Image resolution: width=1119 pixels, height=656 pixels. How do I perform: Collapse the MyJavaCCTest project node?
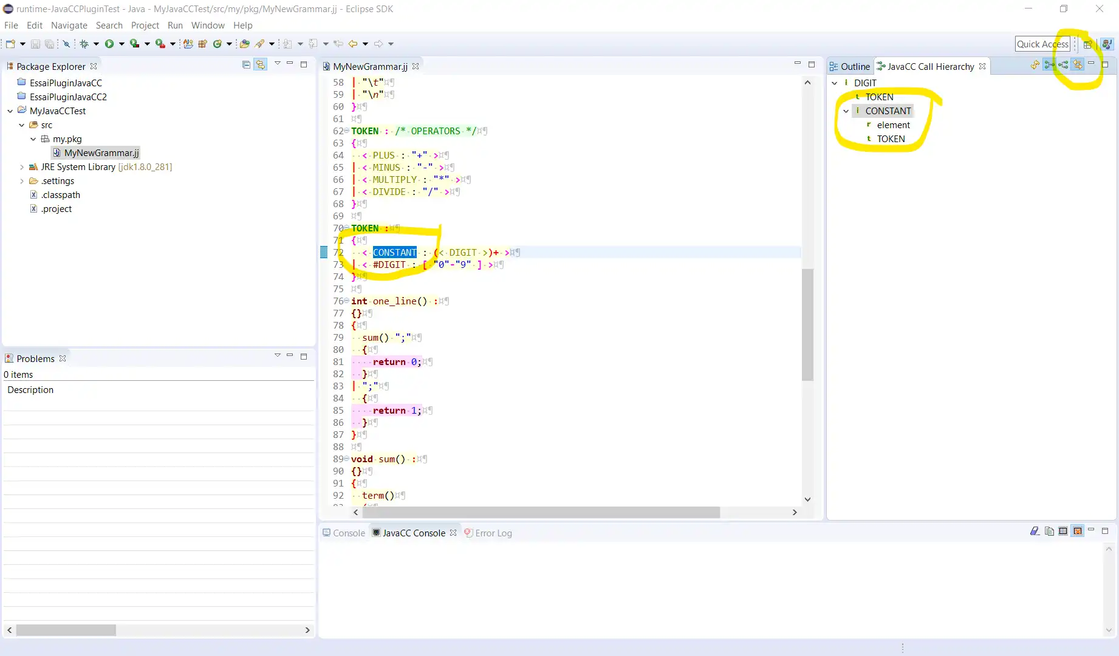coord(10,111)
